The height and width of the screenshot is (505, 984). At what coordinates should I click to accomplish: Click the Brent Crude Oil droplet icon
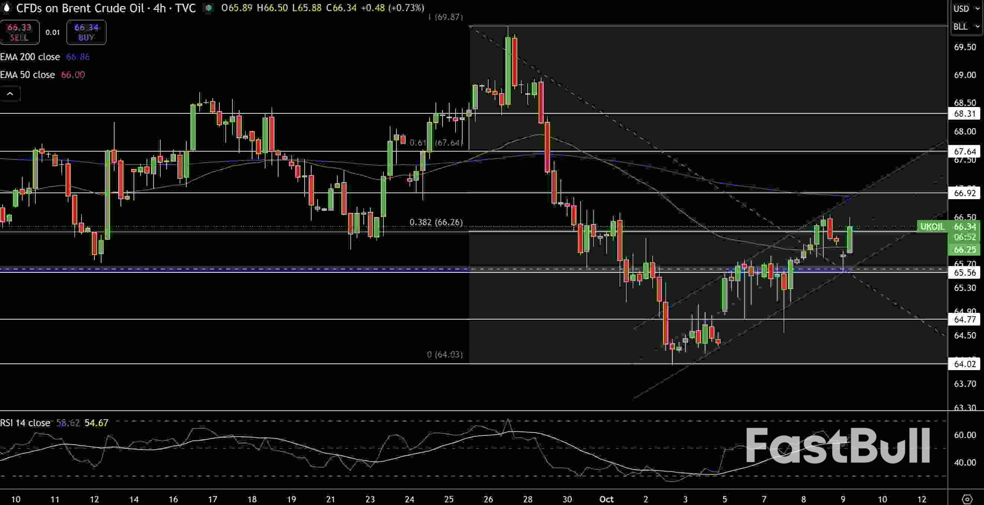tap(7, 8)
